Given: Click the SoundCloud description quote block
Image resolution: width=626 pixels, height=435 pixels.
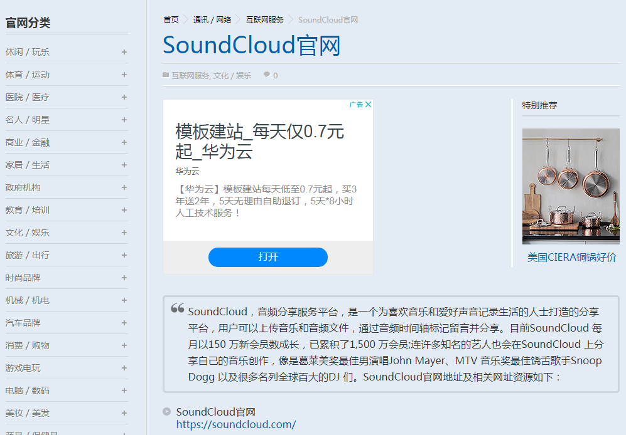Looking at the screenshot, I should click(391, 344).
